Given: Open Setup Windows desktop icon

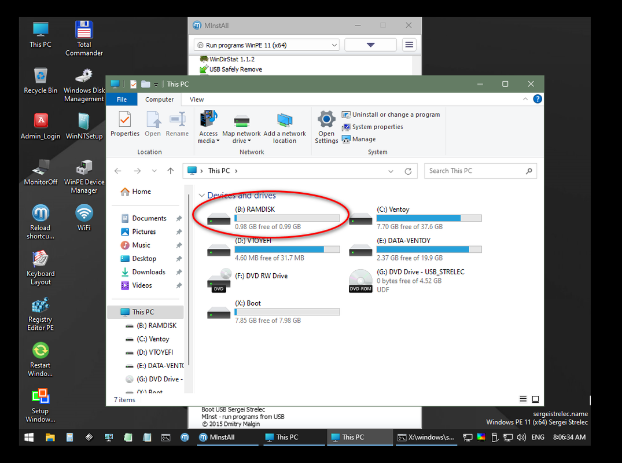Looking at the screenshot, I should tap(41, 406).
